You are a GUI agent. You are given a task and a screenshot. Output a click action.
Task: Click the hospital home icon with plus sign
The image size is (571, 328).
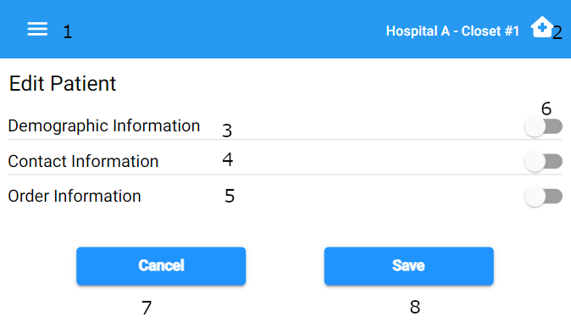point(542,27)
